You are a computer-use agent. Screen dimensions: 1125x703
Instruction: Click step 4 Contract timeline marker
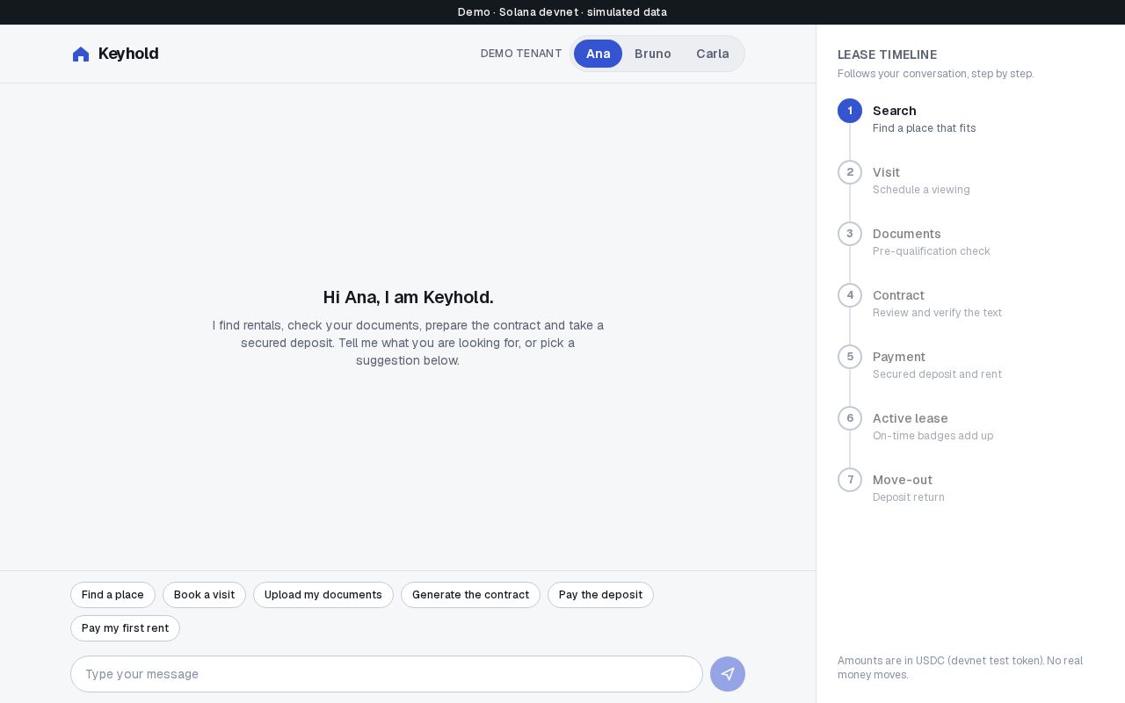[850, 295]
